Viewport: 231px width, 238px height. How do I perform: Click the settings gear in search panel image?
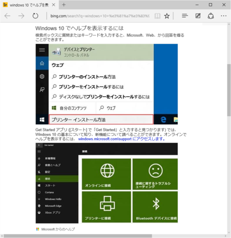tap(42, 77)
